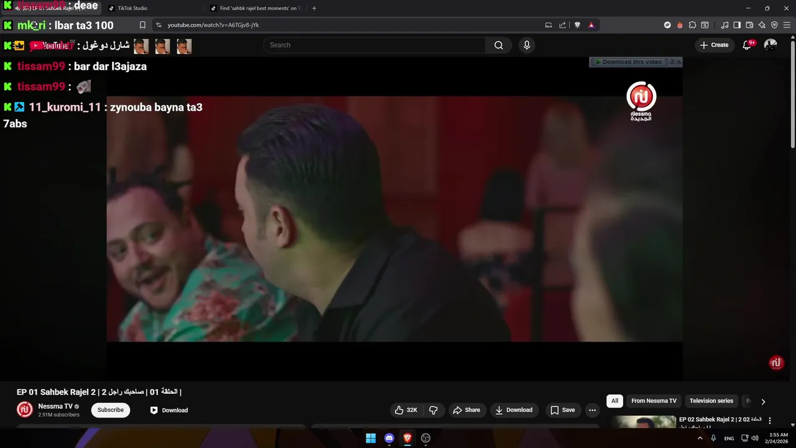
Task: Open the Windows Start menu
Action: point(371,438)
